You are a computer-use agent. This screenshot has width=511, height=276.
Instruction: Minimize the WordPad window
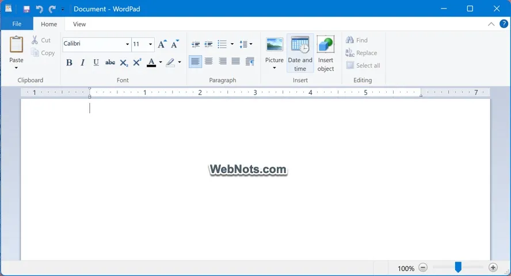pyautogui.click(x=444, y=9)
